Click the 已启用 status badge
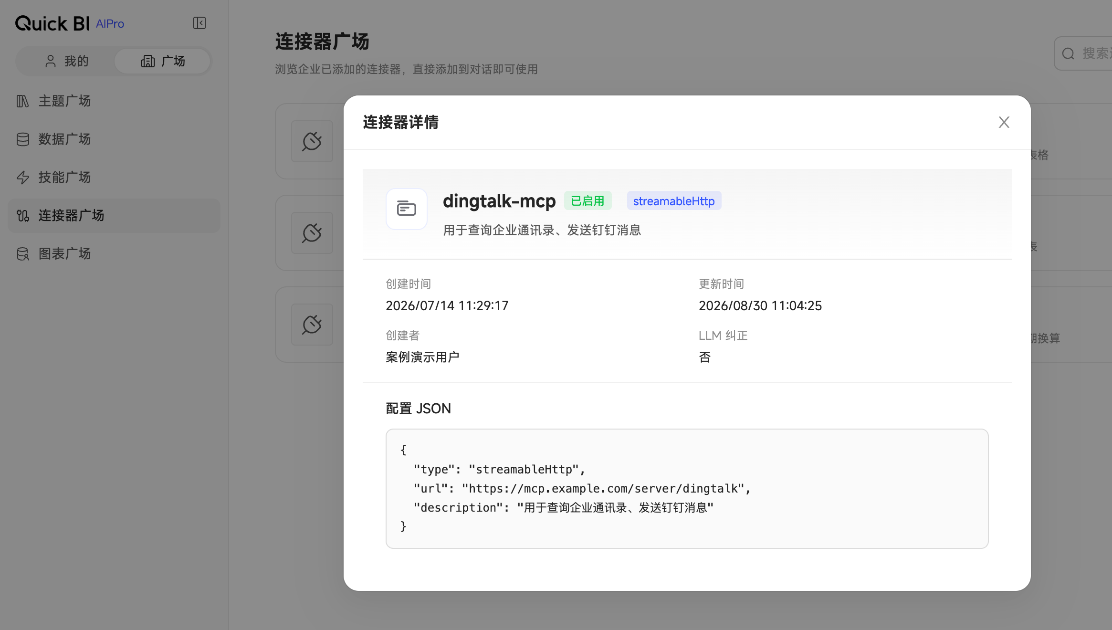Image resolution: width=1112 pixels, height=630 pixels. [588, 201]
